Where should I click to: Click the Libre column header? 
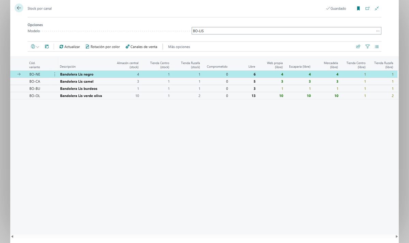(252, 67)
